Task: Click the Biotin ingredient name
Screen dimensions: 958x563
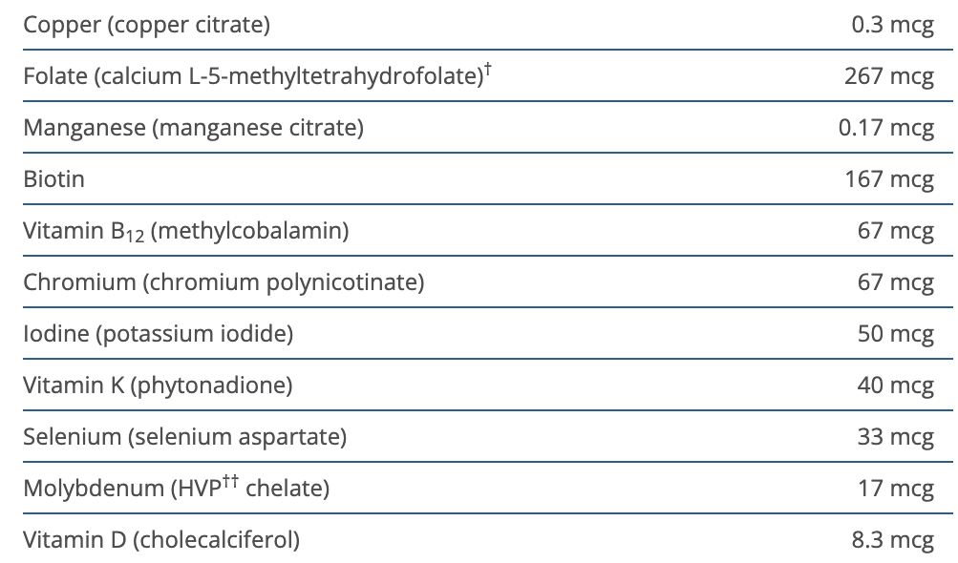Action: 53,179
